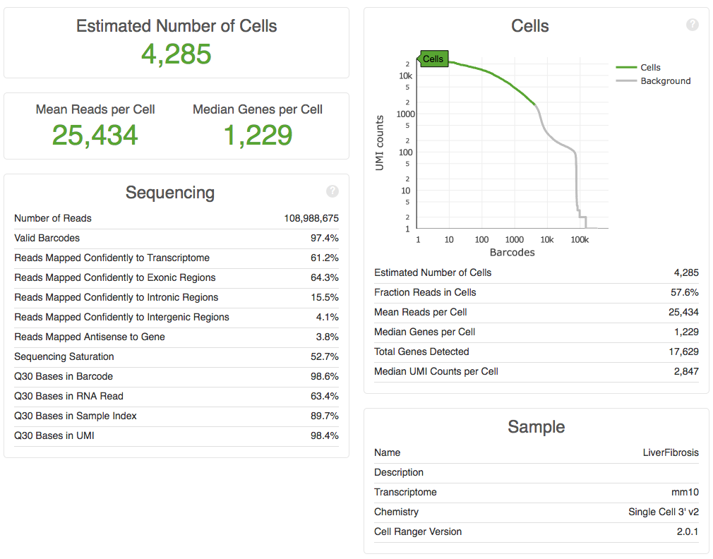Select the mm10 transcriptome value

point(685,492)
